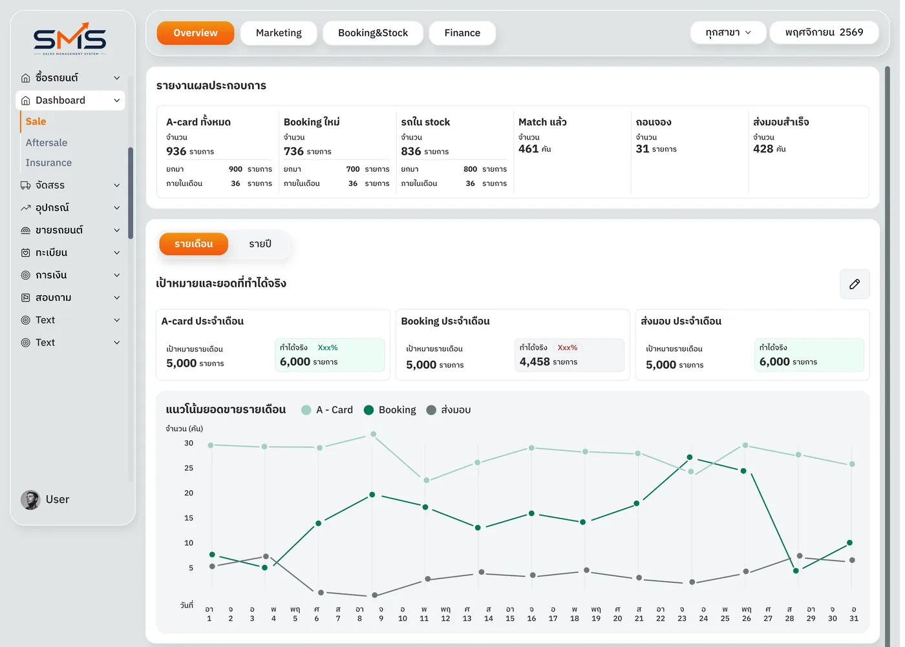Click the Booking ประจำเดือน actual value 4,458
The width and height of the screenshot is (905, 647).
tap(535, 362)
